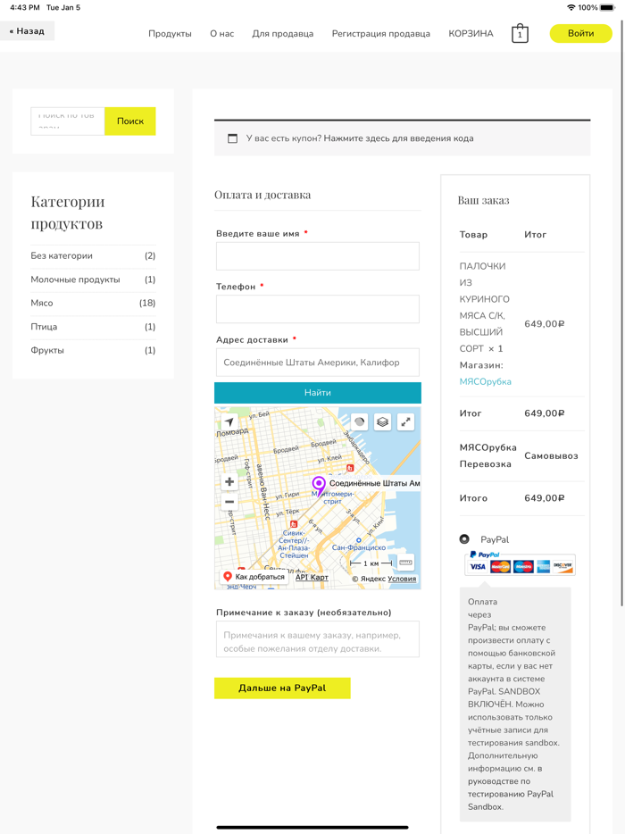Image resolution: width=625 pixels, height=834 pixels.
Task: Open the Регистрация продавца menu item
Action: (x=380, y=34)
